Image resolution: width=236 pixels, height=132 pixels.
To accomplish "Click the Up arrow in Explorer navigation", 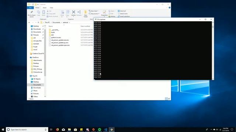I will pos(38,22).
